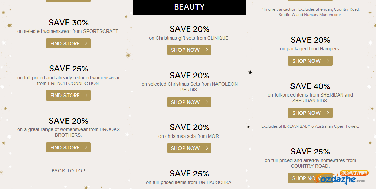Go BACK TO TOP of page
The width and height of the screenshot is (376, 189).
[x=69, y=171]
